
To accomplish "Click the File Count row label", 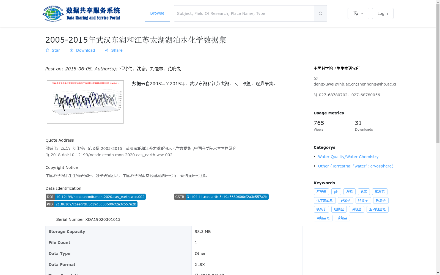I will tap(59, 243).
